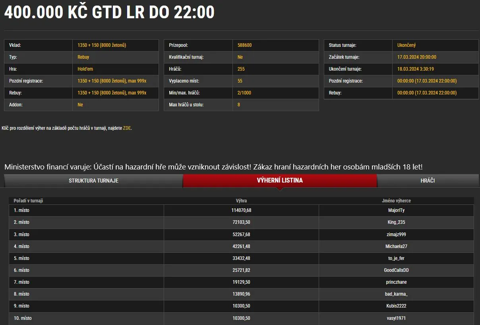This screenshot has width=480, height=325.
Task: Select bad_karma_ in eighth place row
Action: pos(396,294)
